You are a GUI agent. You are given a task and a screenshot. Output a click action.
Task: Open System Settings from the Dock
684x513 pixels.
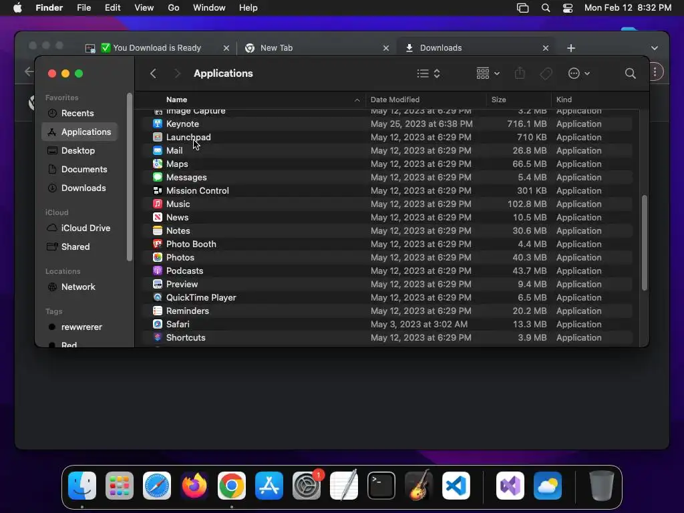point(307,486)
